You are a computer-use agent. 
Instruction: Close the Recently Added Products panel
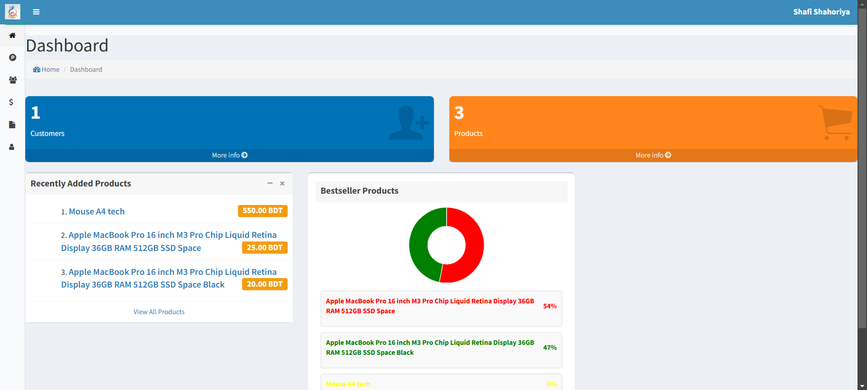(x=282, y=183)
